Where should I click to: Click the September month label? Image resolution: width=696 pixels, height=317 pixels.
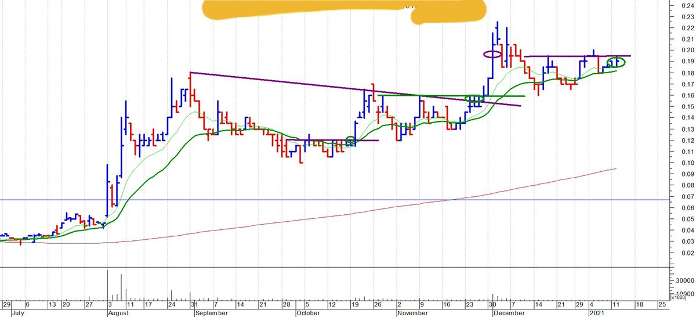coord(211,312)
